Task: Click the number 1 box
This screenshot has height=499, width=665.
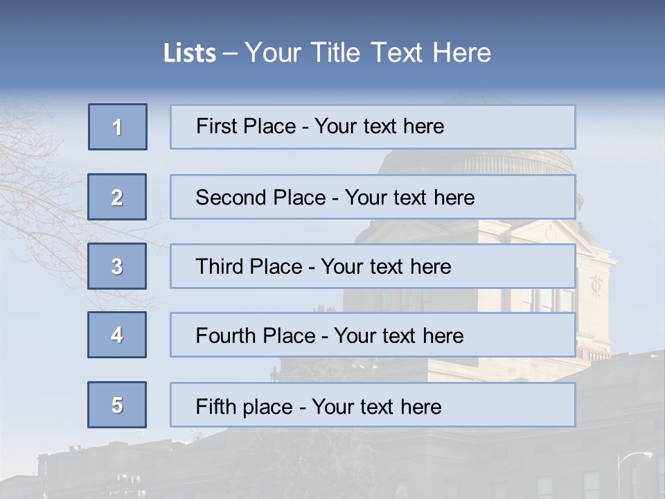Action: (117, 127)
